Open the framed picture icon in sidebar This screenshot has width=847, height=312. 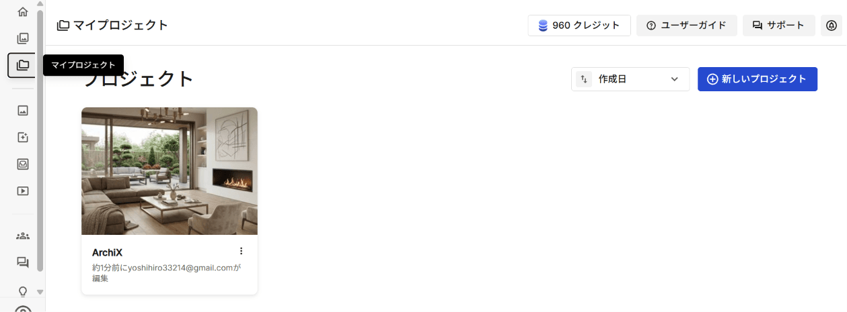pos(23,164)
